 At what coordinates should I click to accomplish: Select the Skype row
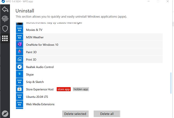[x=89, y=74]
